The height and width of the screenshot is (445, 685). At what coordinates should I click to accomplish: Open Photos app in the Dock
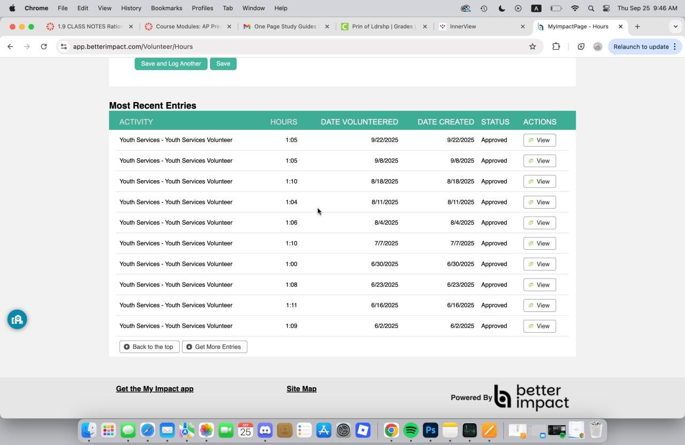(x=206, y=430)
